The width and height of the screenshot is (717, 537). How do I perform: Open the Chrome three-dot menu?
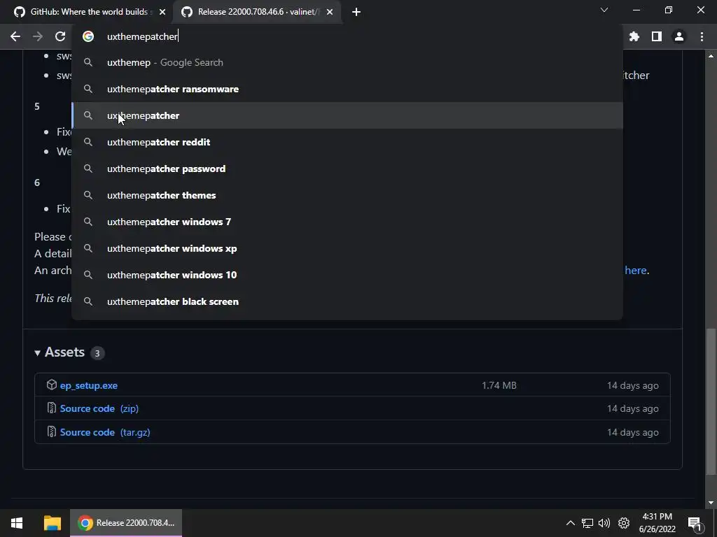pyautogui.click(x=702, y=36)
